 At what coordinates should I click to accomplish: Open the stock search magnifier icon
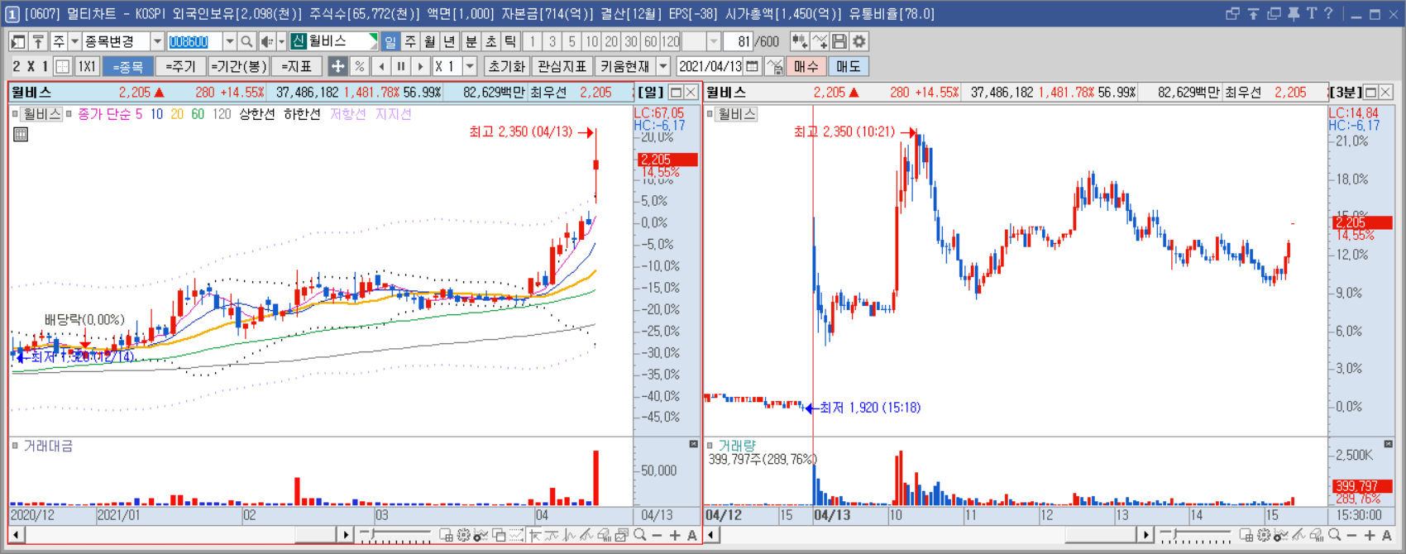[x=246, y=41]
